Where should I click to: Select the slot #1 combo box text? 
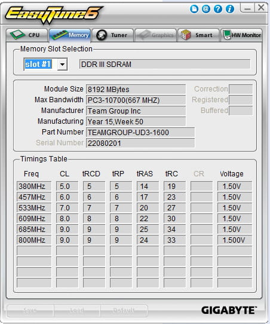(x=38, y=65)
